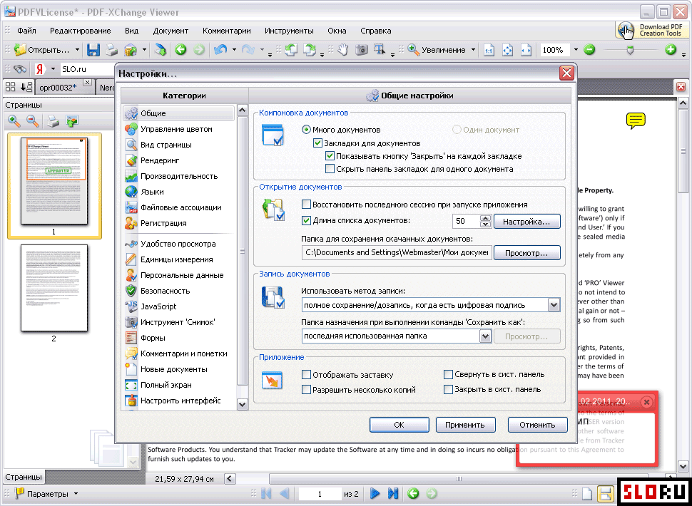Uncheck "Показывать кнопку 'Закрыть' на каждой закладке"

point(329,156)
